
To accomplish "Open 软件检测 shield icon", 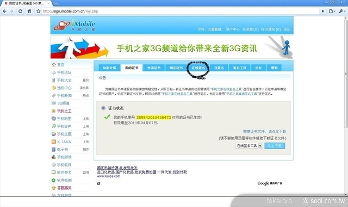I will 53,180.
